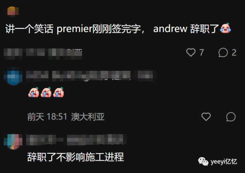Open comments on the main post
Viewport: 245px width, 173px height.
pos(223,52)
